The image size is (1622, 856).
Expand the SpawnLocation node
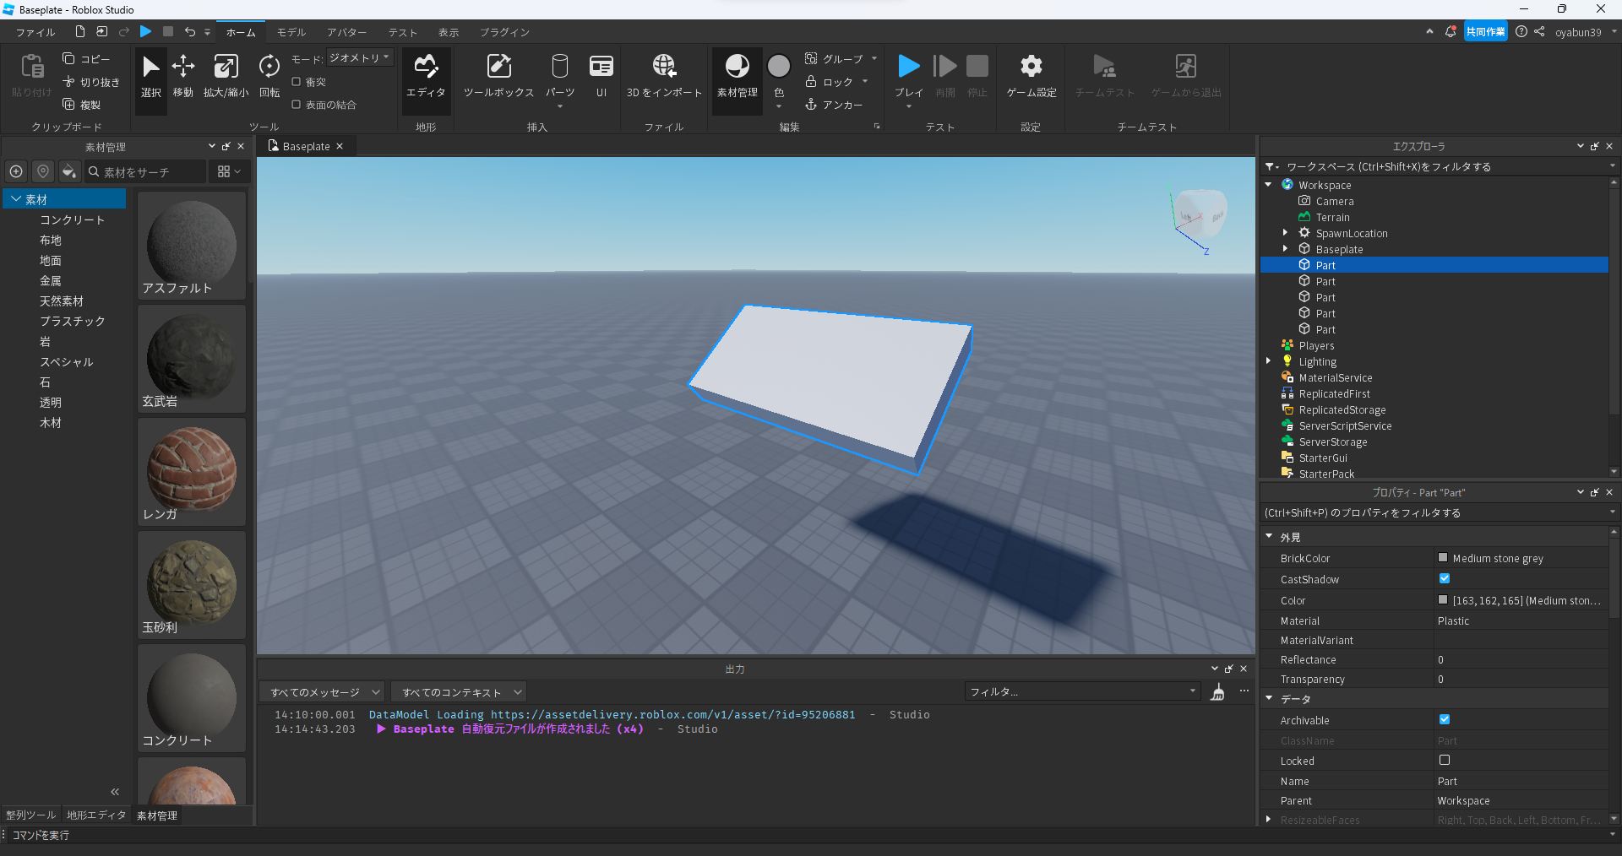click(x=1286, y=233)
